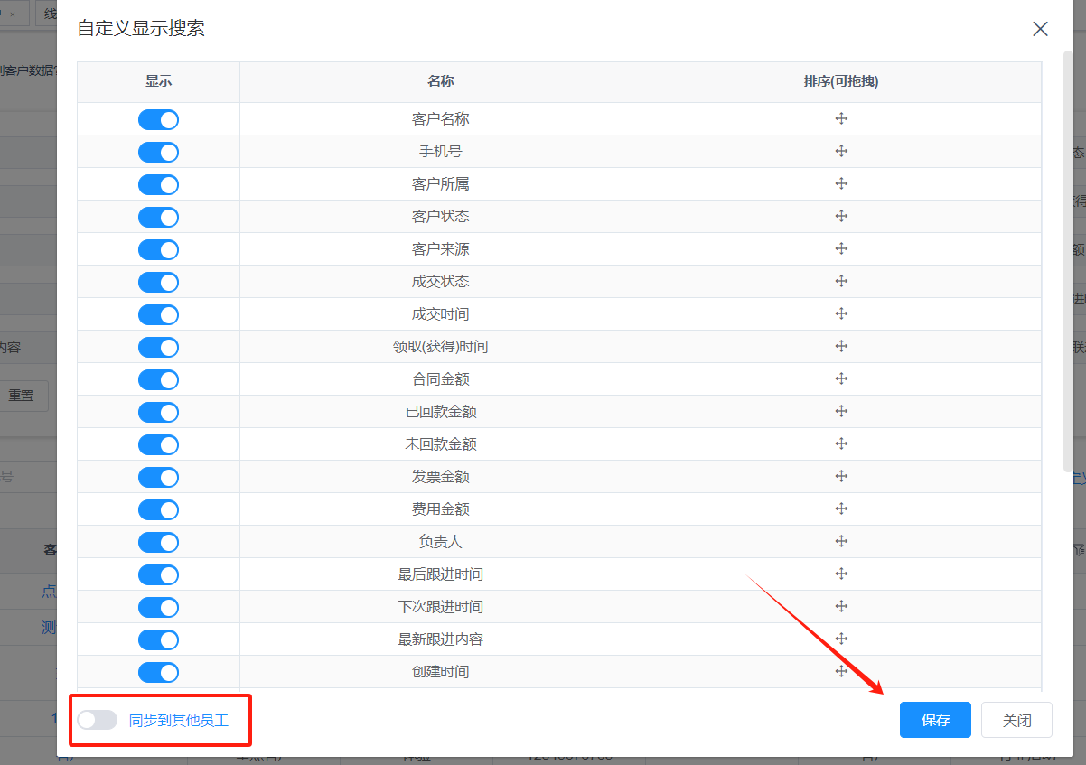Toggle off 已回款金额 display
This screenshot has width=1086, height=765.
(158, 412)
